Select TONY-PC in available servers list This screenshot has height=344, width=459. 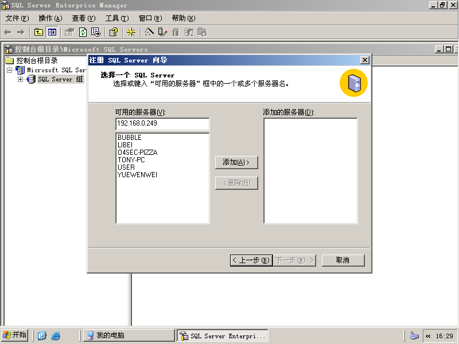coord(131,160)
